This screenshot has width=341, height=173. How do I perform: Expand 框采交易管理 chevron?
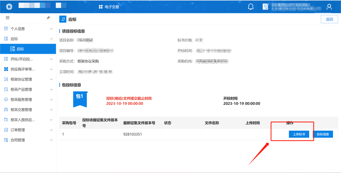[x=52, y=110]
